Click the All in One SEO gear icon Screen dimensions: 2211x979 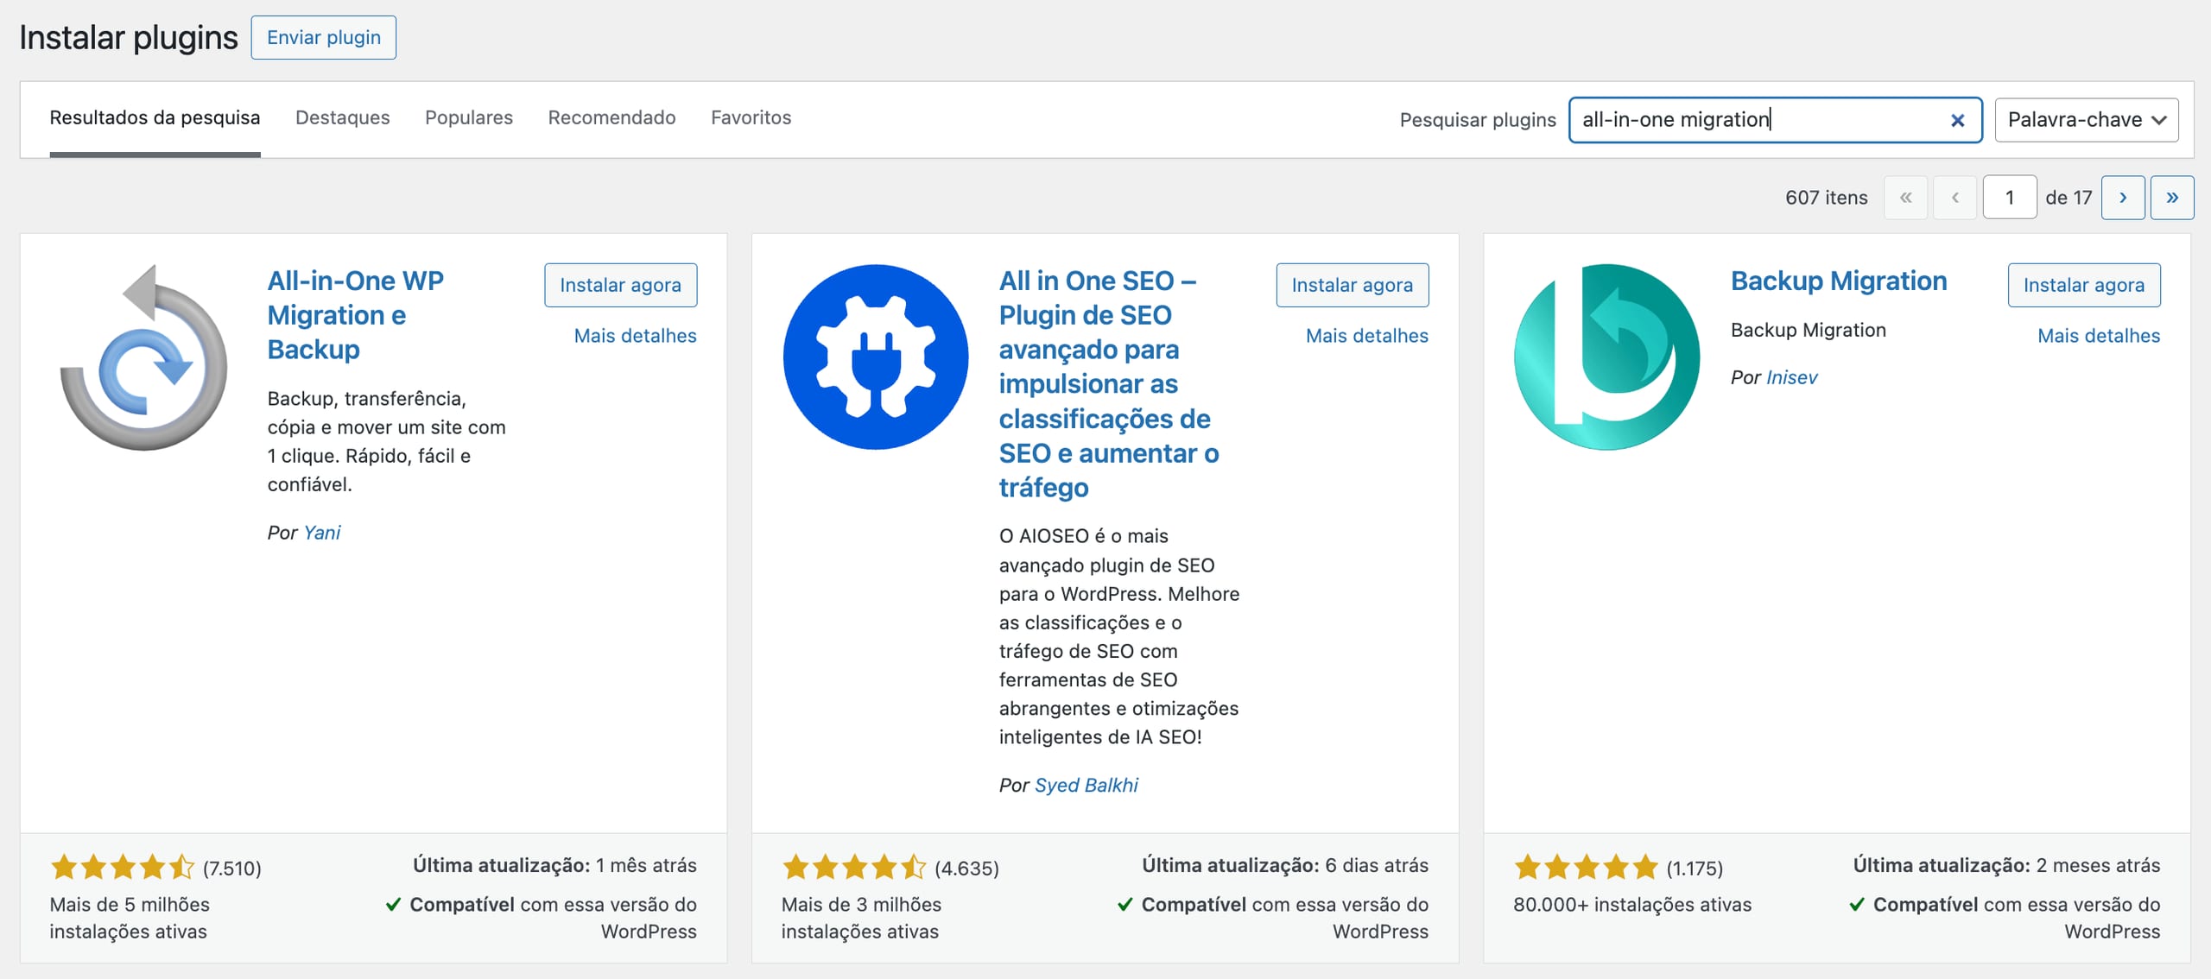pos(875,357)
